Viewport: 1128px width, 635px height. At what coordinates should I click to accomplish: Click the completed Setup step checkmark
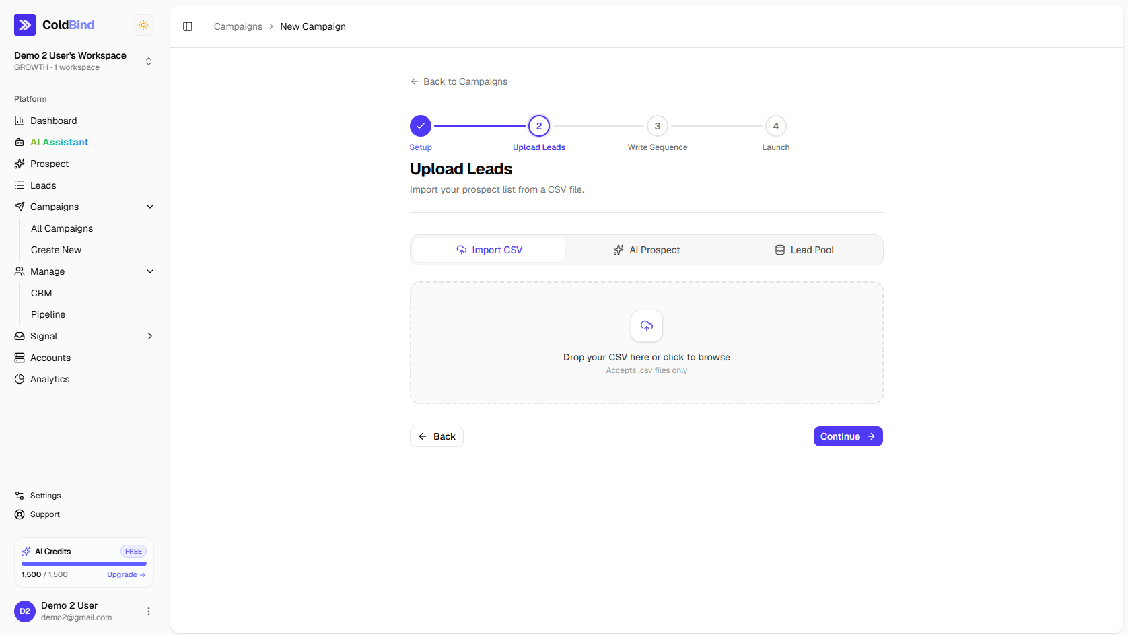pos(421,126)
